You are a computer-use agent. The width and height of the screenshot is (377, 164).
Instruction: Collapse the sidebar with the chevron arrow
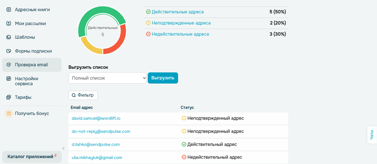click(63, 148)
